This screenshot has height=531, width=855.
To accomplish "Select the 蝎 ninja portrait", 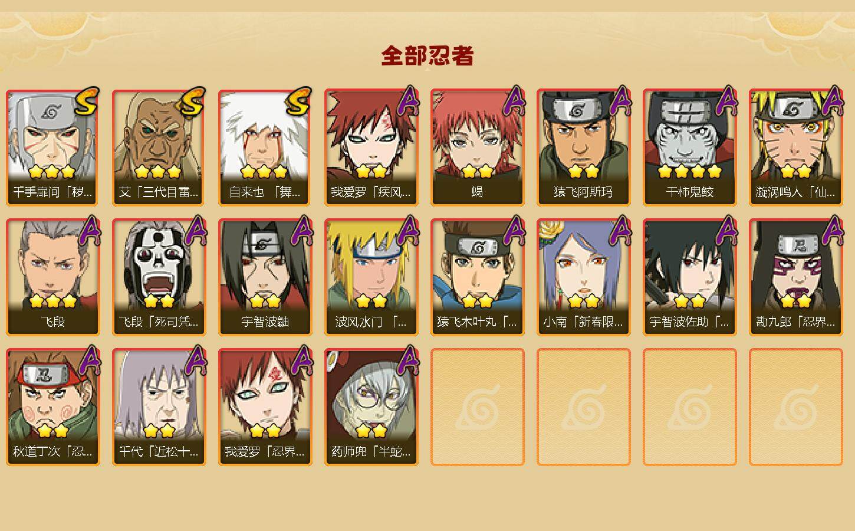I will pyautogui.click(x=478, y=147).
